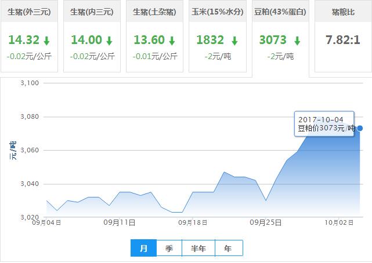Switch chart range to 年
372x263 pixels.
(229, 248)
